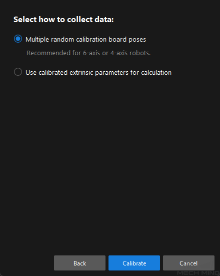Viewport: 220px width, 276px height.
Task: Click the 6-axis or 4-axis recommendation note
Action: 88,53
